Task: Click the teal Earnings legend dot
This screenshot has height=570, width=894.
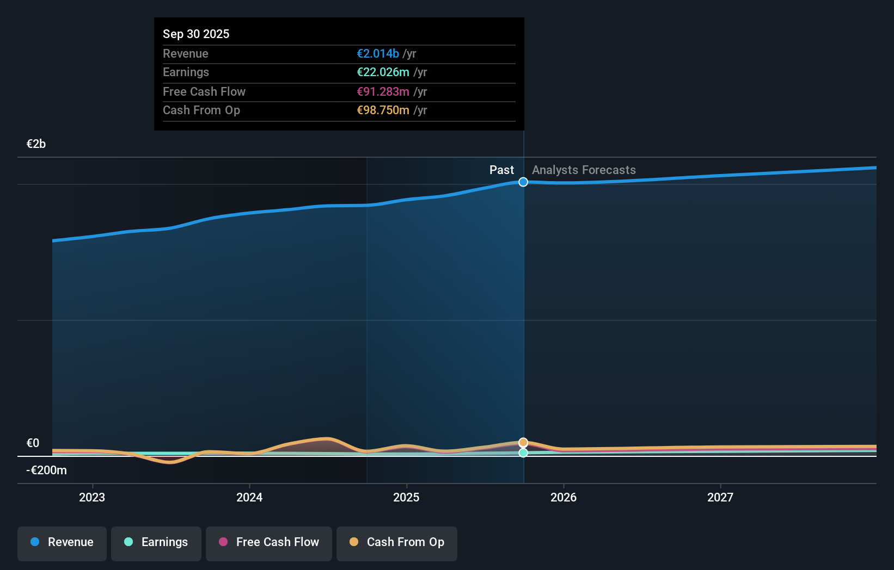Action: pos(127,542)
